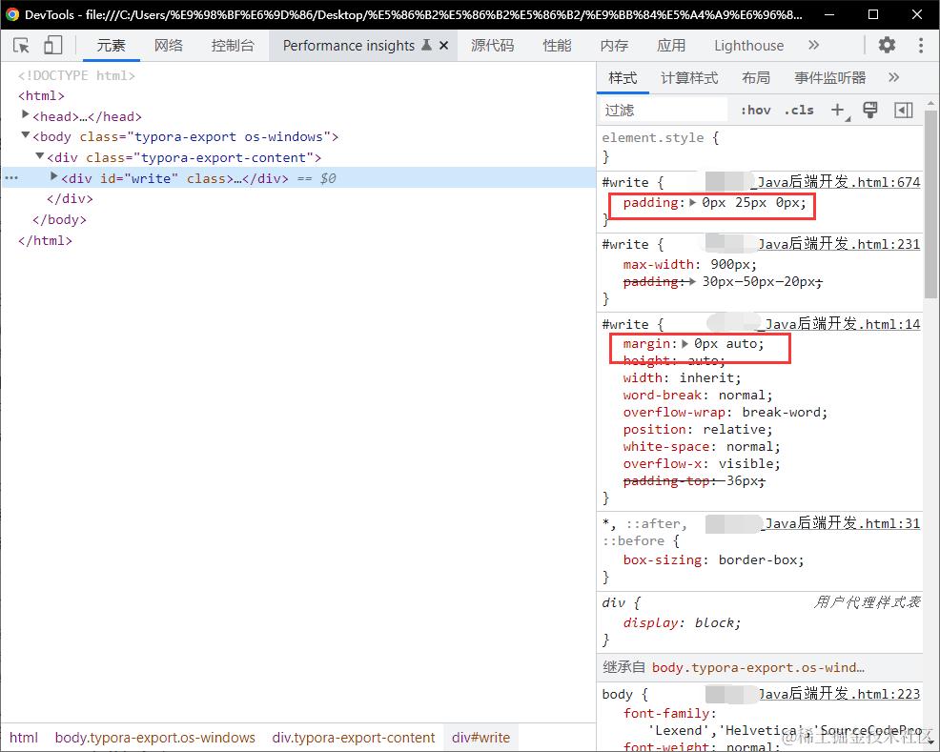Toggle device toolbar icon
This screenshot has width=940, height=752.
(x=52, y=46)
